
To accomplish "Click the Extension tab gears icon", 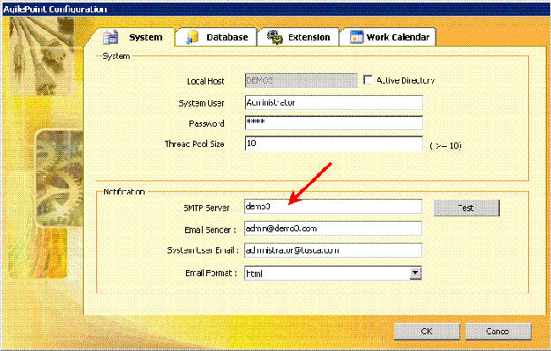I will click(275, 37).
